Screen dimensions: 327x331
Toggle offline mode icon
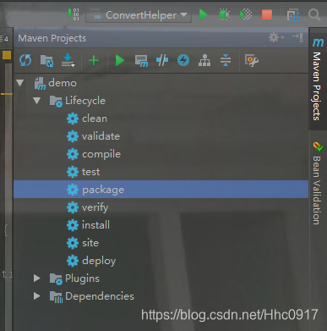(x=162, y=60)
